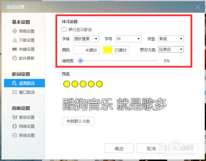Pick the 已播放 yellow color swatch

point(116,50)
